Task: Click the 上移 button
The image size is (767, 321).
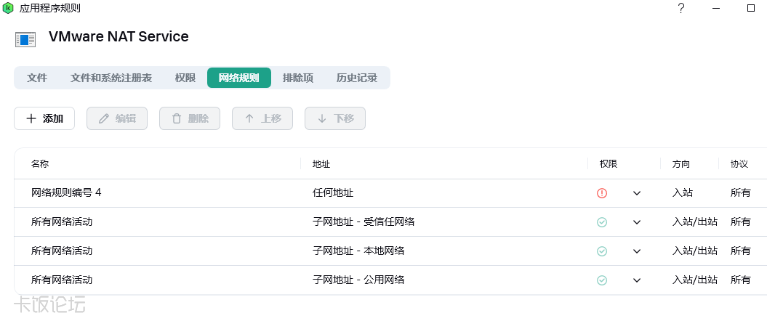Action: (262, 118)
